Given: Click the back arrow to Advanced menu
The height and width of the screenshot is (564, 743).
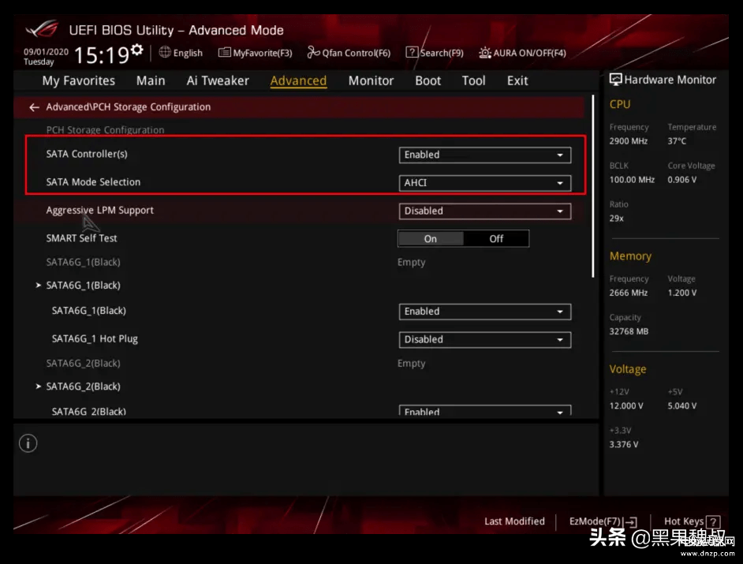Looking at the screenshot, I should pos(34,107).
